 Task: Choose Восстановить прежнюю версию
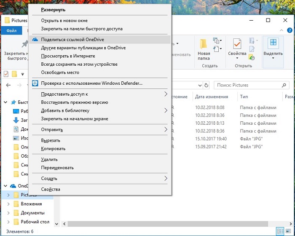click(x=75, y=102)
